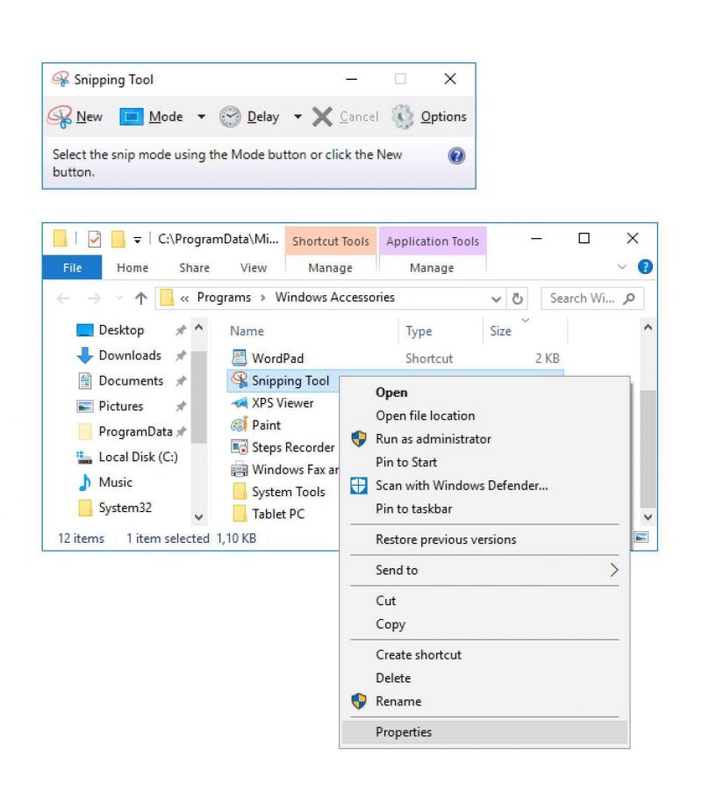The width and height of the screenshot is (702, 801).
Task: Click the Up arrow navigation button
Action: point(141,298)
